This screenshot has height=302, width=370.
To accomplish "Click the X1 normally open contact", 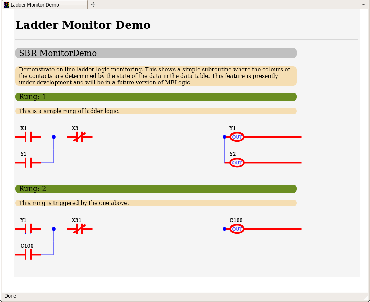I will click(28, 137).
